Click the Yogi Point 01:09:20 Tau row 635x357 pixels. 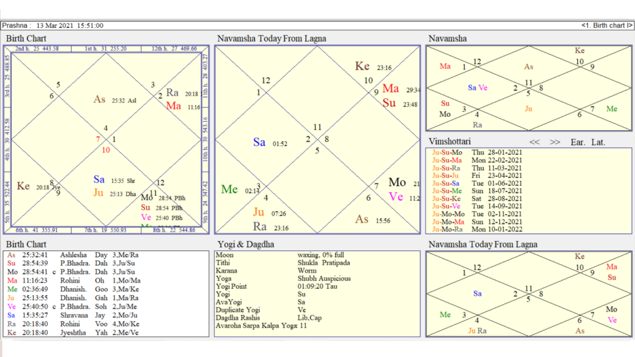pyautogui.click(x=277, y=286)
